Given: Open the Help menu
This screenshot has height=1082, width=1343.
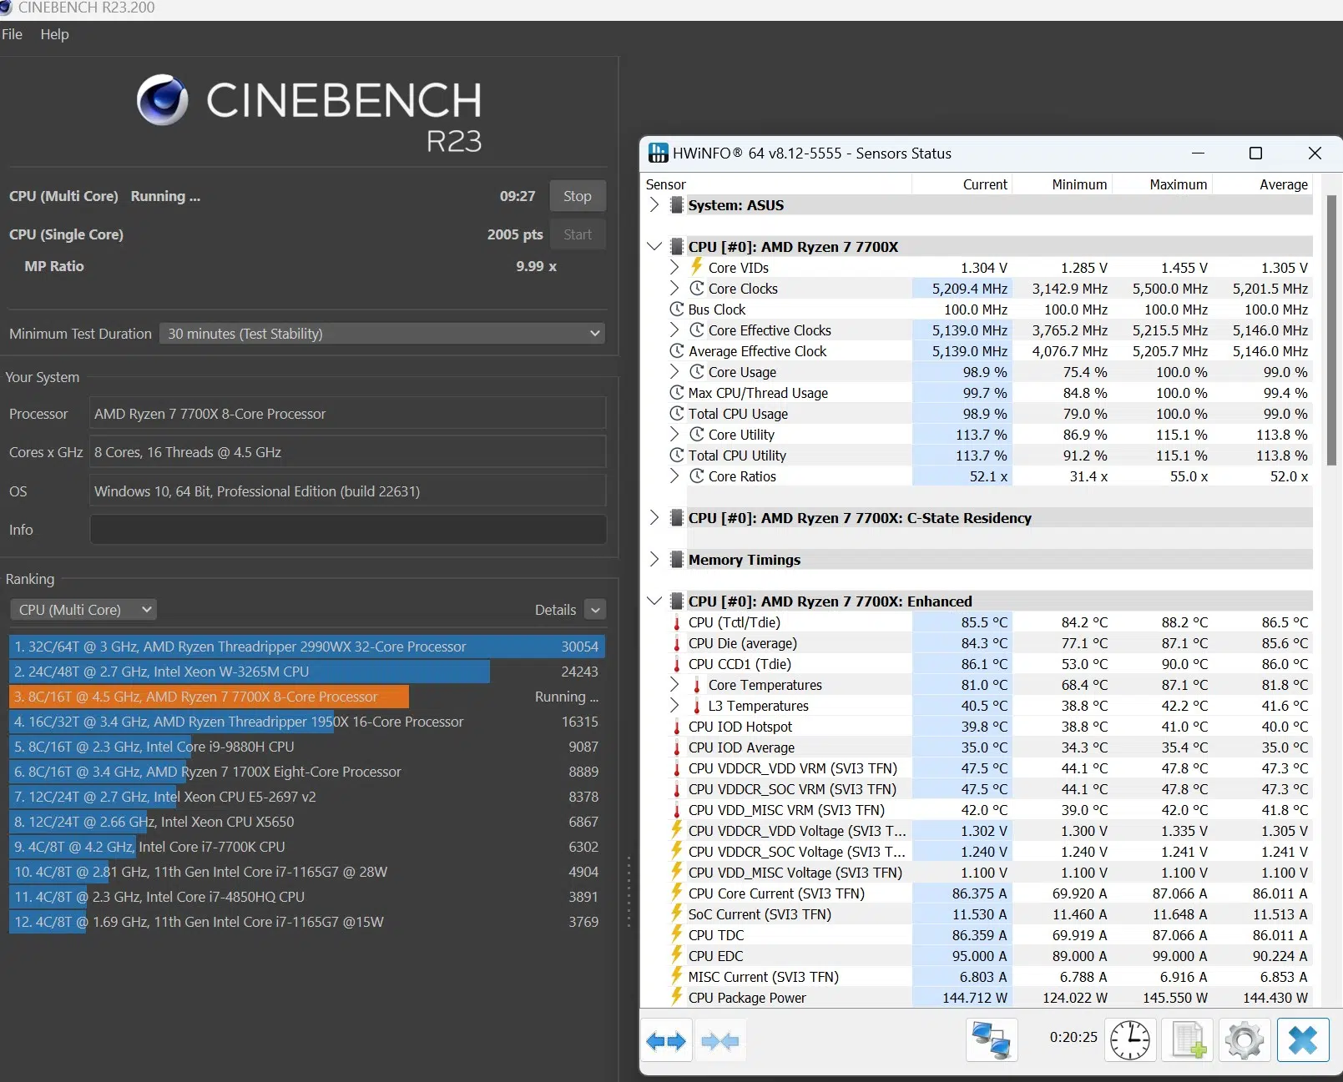Looking at the screenshot, I should click(x=54, y=34).
